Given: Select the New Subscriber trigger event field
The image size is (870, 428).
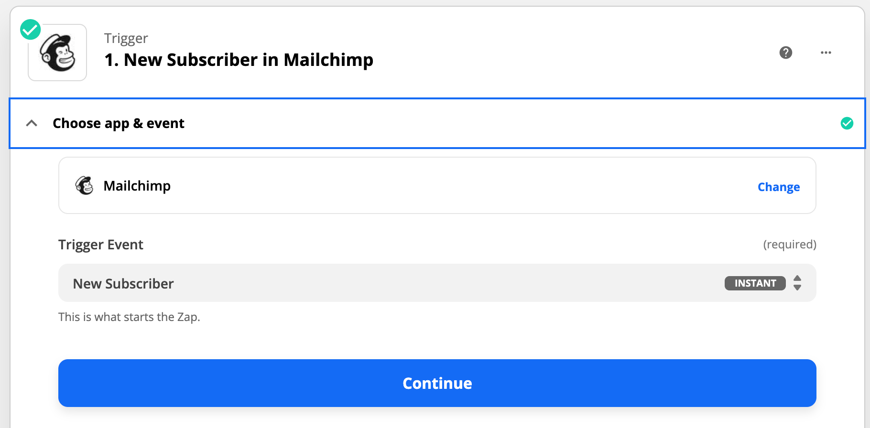Looking at the screenshot, I should (437, 283).
